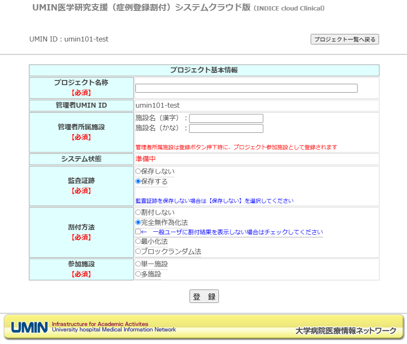This screenshot has width=407, height=344.
Task: Click the 施設名（漢字） input box
Action: (x=226, y=119)
